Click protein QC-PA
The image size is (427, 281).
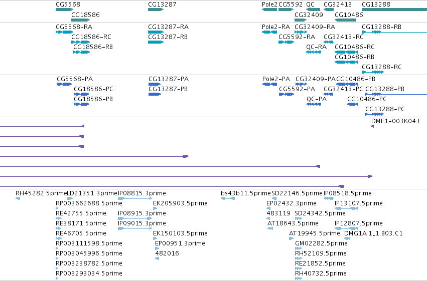tap(314, 104)
